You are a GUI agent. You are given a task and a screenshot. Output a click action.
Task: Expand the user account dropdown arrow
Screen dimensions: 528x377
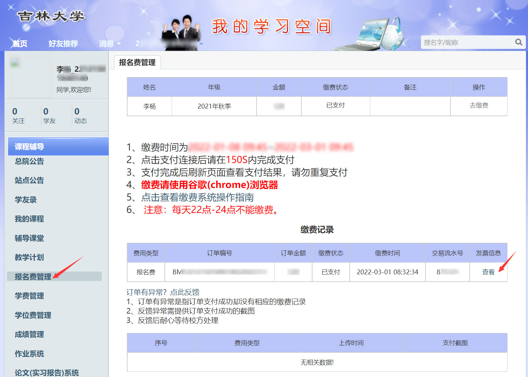click(x=201, y=44)
